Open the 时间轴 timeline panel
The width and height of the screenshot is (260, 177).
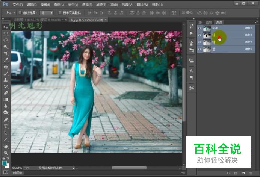[x=18, y=173]
